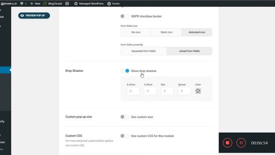Select the Animated icon option
The width and height of the screenshot is (275, 155).
[197, 32]
